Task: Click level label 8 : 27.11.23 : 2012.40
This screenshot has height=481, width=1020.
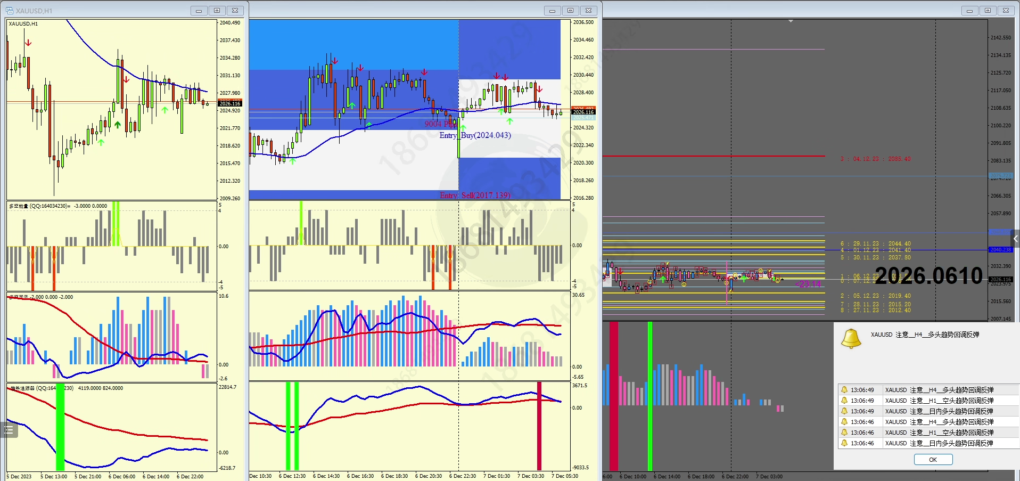Action: [875, 310]
